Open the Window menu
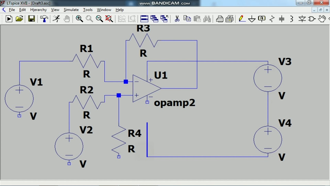This screenshot has height=186, width=330. pyautogui.click(x=104, y=10)
